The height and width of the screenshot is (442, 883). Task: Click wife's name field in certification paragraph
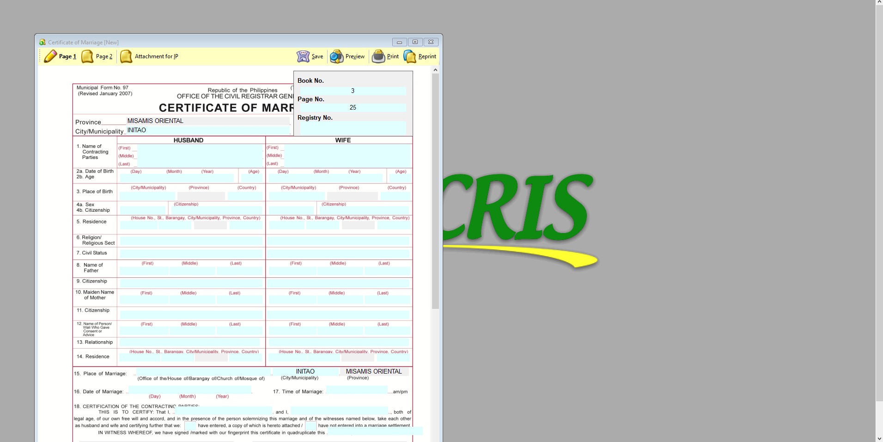[339, 411]
